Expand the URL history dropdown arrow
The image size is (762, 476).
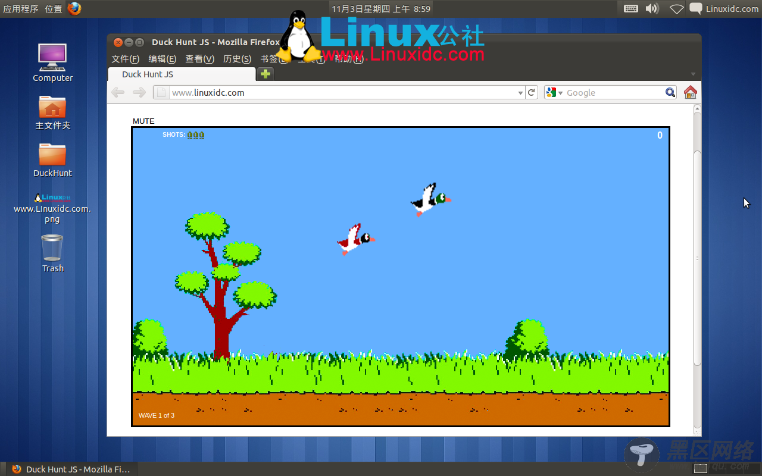(520, 93)
